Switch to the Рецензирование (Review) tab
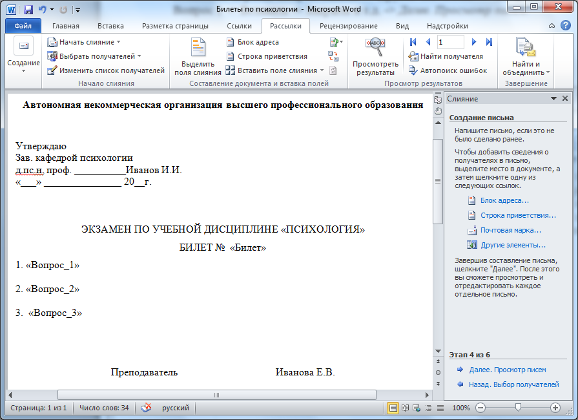The height and width of the screenshot is (420, 578). pyautogui.click(x=348, y=26)
